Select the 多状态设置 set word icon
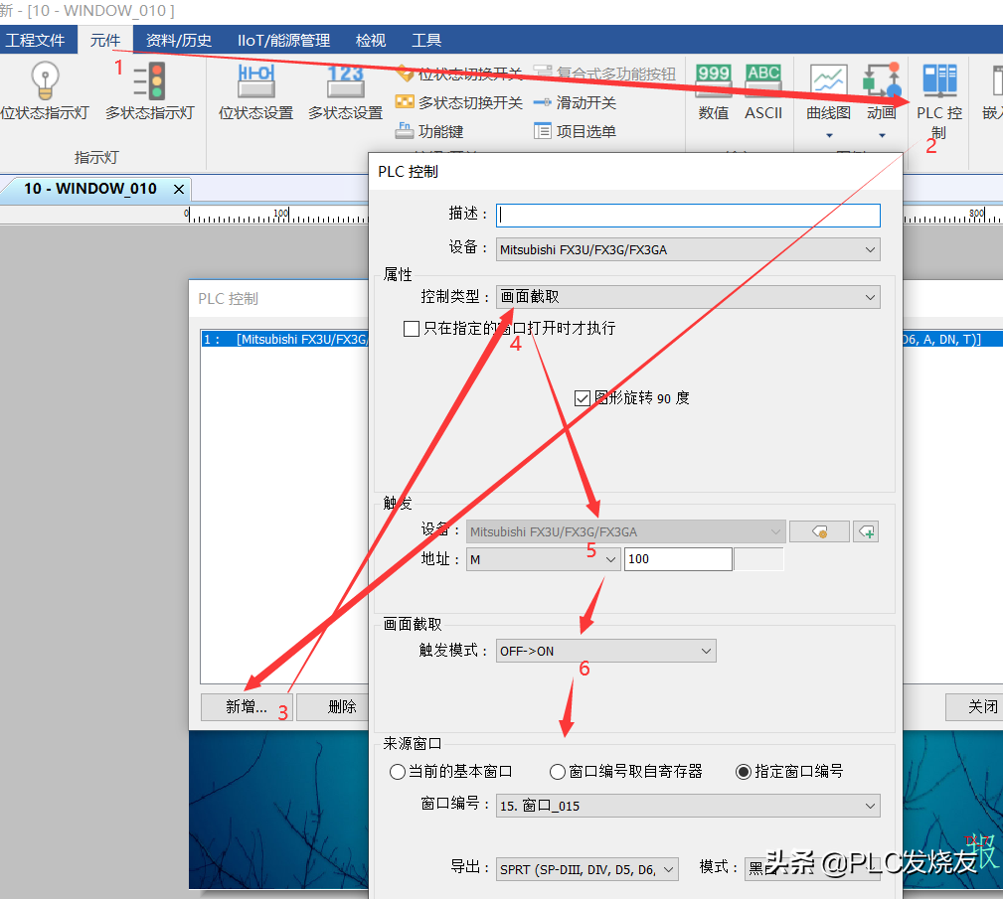 [x=345, y=80]
